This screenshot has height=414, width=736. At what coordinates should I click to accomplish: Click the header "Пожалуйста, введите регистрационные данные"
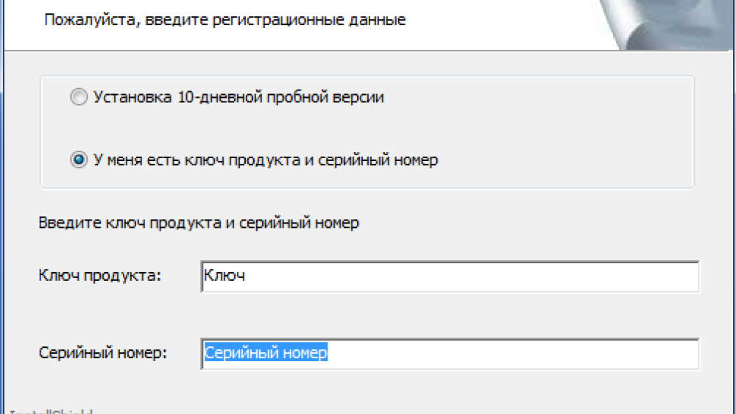(x=224, y=20)
